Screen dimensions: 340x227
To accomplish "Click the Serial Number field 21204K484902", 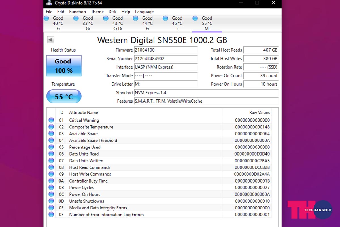I will pos(166,59).
